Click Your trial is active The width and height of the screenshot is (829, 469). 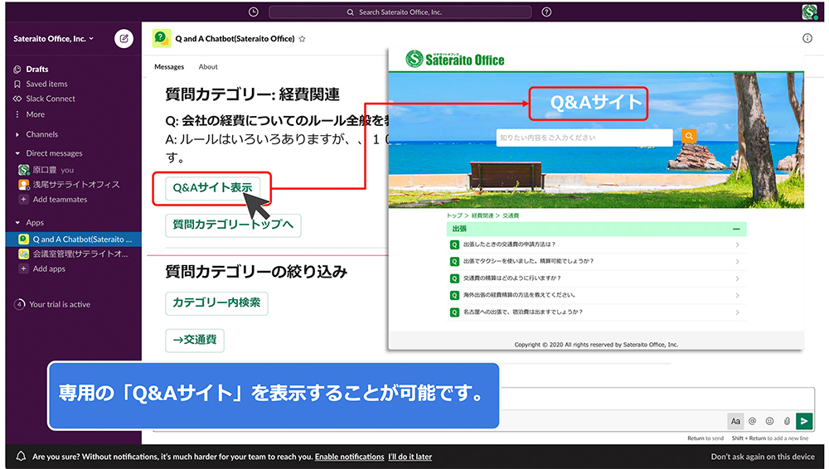[59, 305]
